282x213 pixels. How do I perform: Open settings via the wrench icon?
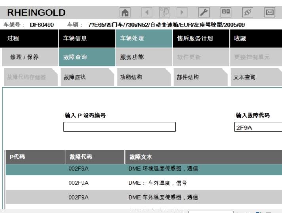[x=204, y=12]
